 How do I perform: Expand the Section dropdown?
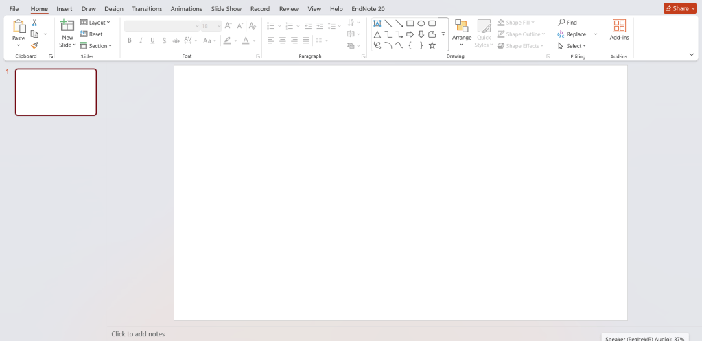coord(95,46)
